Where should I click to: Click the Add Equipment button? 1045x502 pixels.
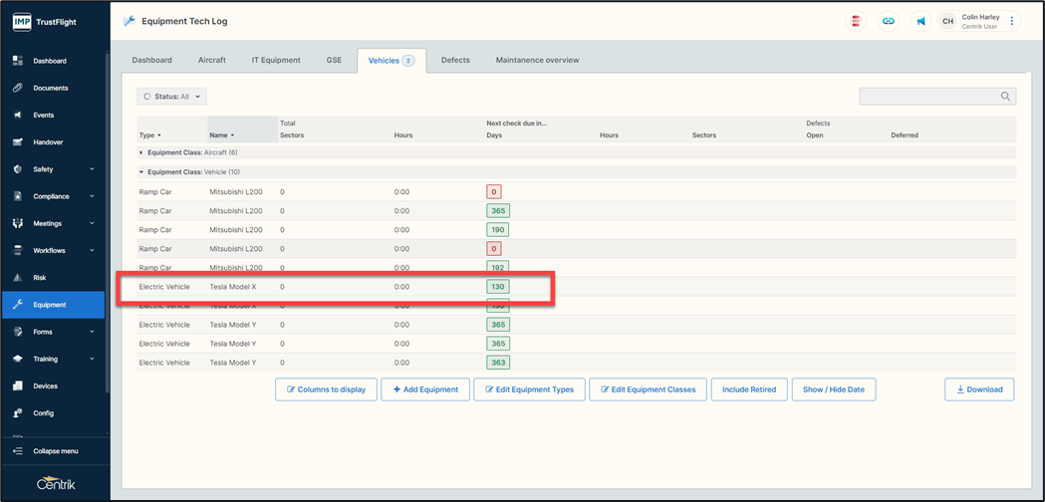click(425, 389)
